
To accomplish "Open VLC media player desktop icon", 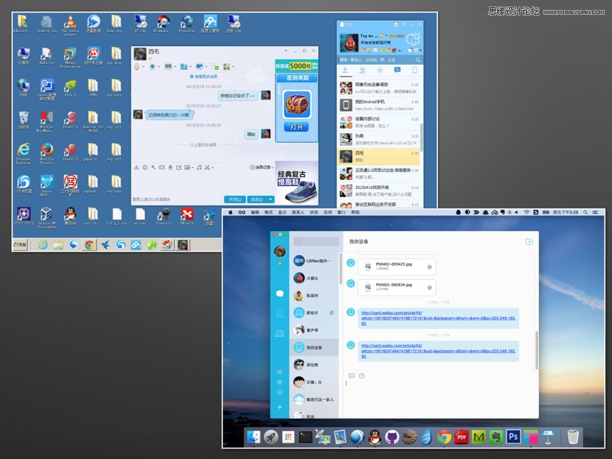I will tap(70, 25).
